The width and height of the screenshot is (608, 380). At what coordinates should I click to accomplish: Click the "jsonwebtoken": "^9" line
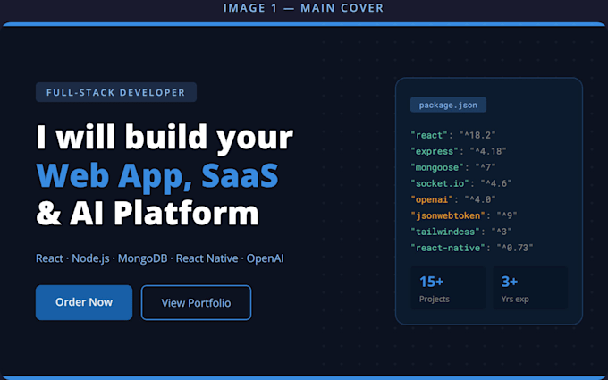[x=464, y=215]
